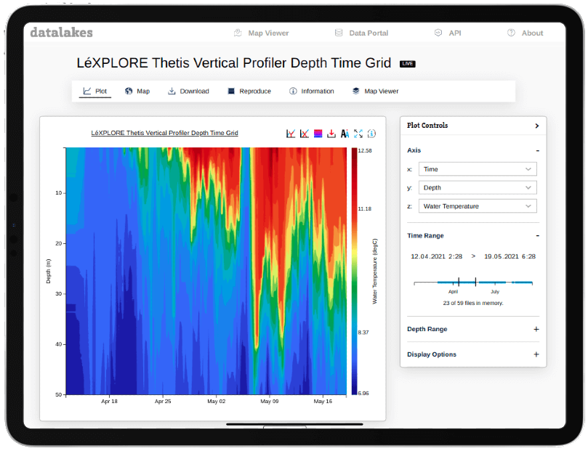
Task: Expand the Depth Range section
Action: (x=536, y=329)
